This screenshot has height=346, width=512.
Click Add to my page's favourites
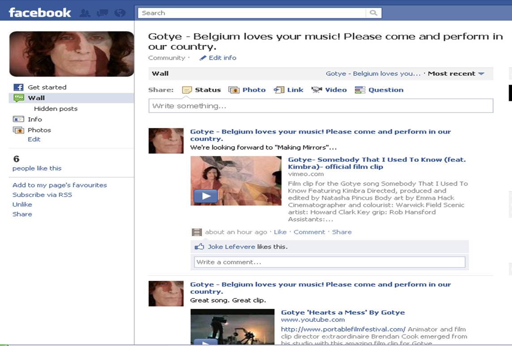tap(60, 185)
